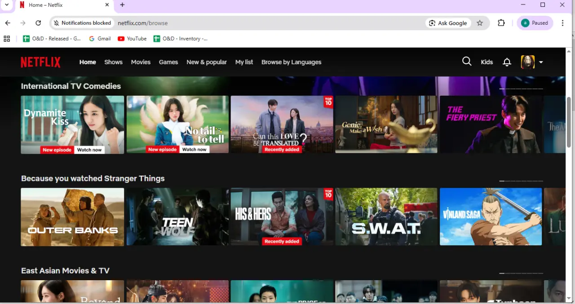The height and width of the screenshot is (304, 575).
Task: Expand the profile menu arrow
Action: [541, 62]
